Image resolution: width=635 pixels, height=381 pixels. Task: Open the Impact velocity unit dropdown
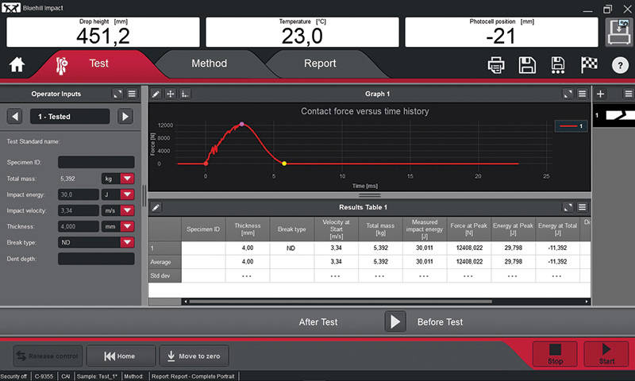click(x=125, y=211)
